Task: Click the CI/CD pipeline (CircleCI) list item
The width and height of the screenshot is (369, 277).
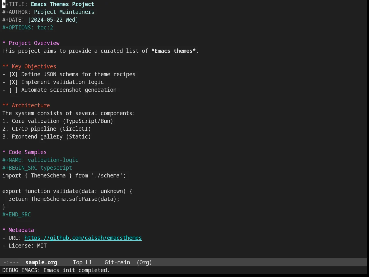Action: point(47,129)
